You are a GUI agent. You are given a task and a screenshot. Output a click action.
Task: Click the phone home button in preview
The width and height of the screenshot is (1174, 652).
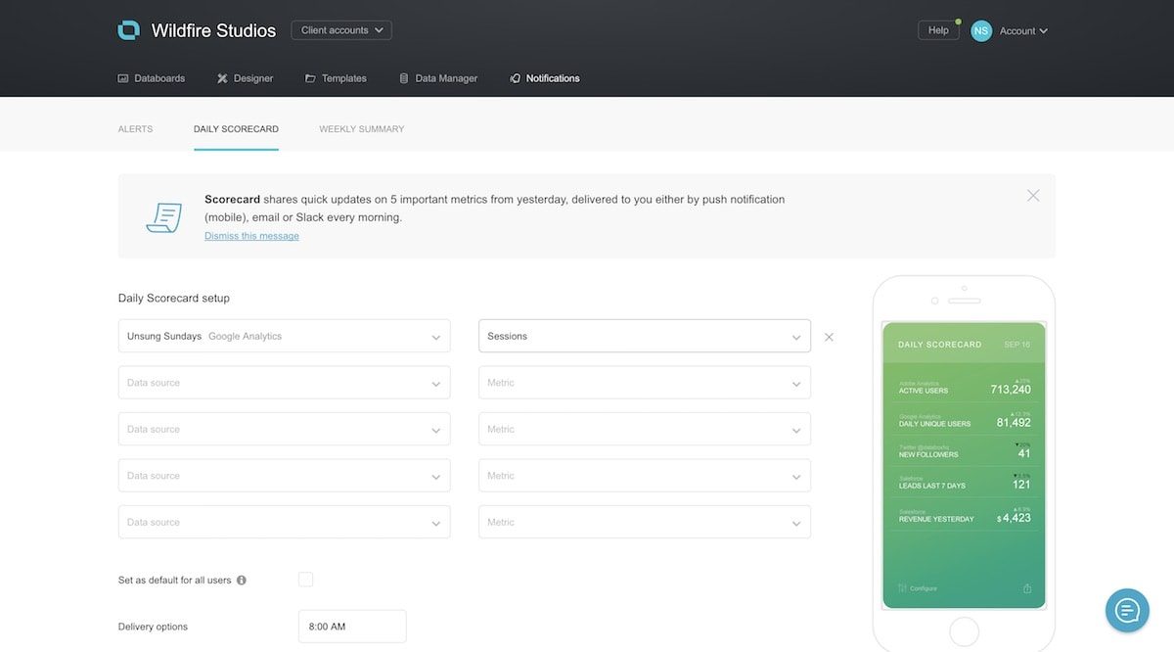point(964,630)
